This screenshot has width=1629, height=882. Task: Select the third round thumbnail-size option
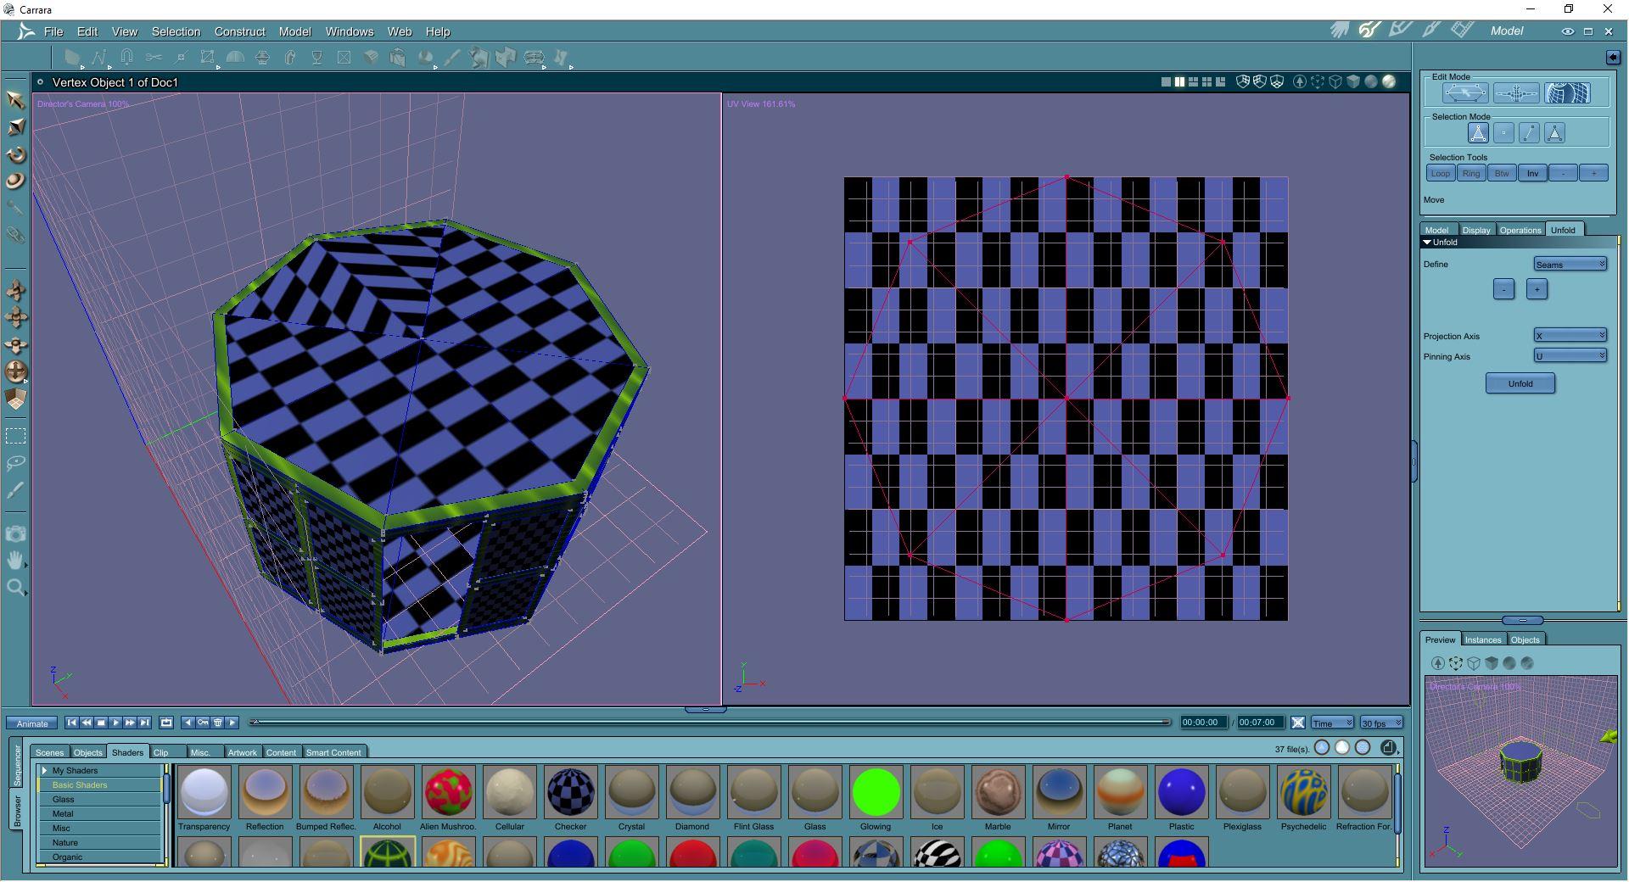1363,747
